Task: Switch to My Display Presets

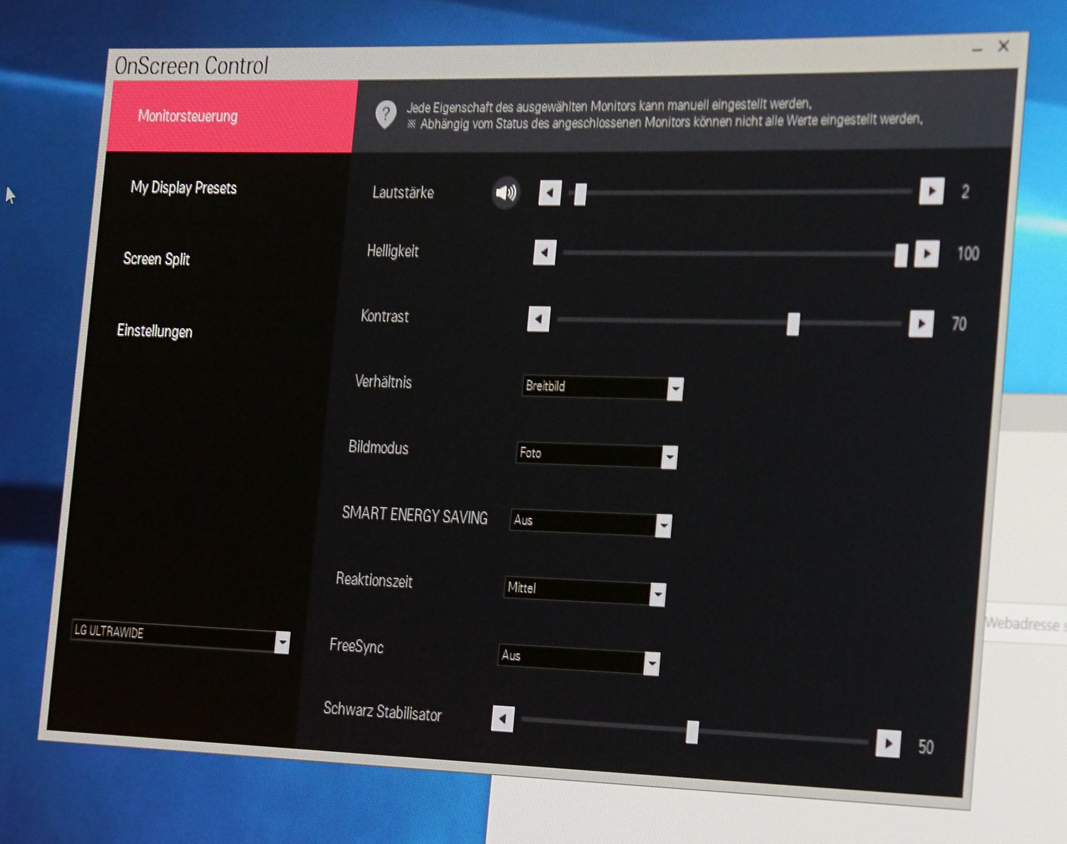Action: 184,188
